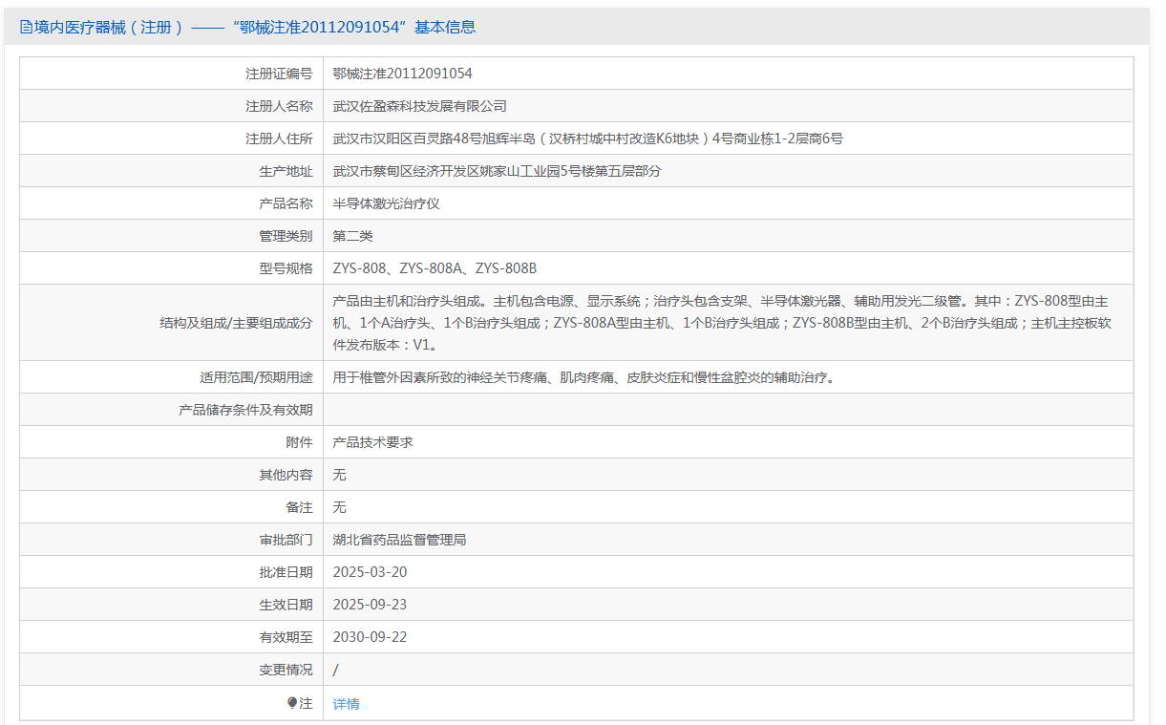The image size is (1166, 725).
Task: Select the 结构及组成/主要组成成分 label cell
Action: point(172,323)
